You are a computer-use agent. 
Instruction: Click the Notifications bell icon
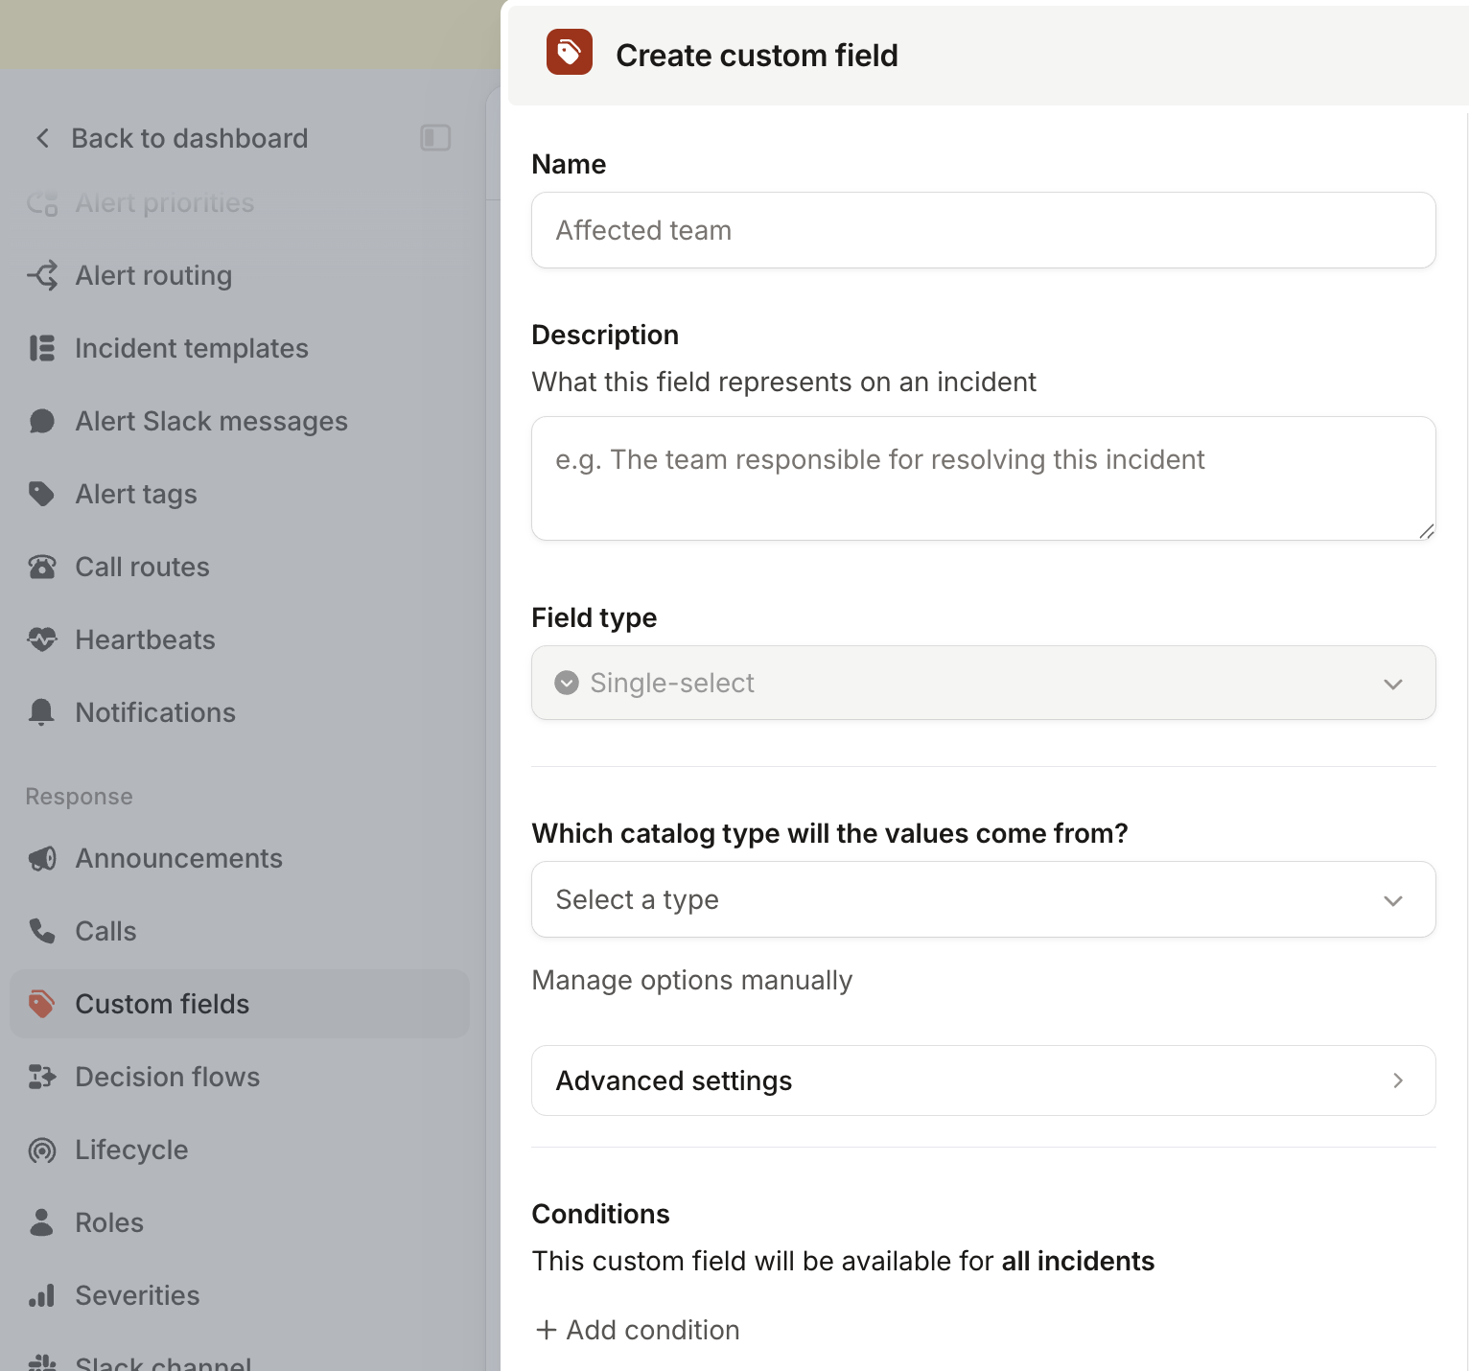click(42, 712)
